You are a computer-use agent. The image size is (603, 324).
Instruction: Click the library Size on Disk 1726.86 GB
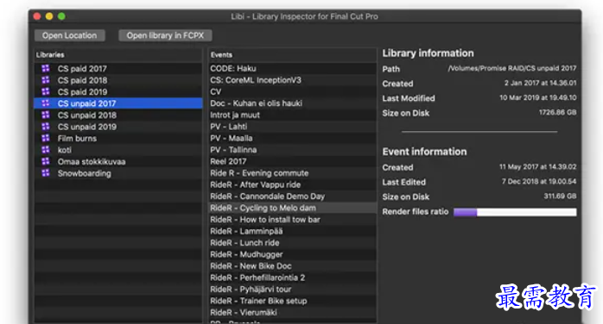tap(557, 112)
